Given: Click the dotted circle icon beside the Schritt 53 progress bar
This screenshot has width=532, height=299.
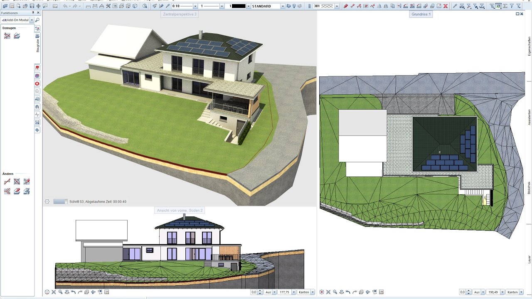Looking at the screenshot, I should [x=47, y=201].
